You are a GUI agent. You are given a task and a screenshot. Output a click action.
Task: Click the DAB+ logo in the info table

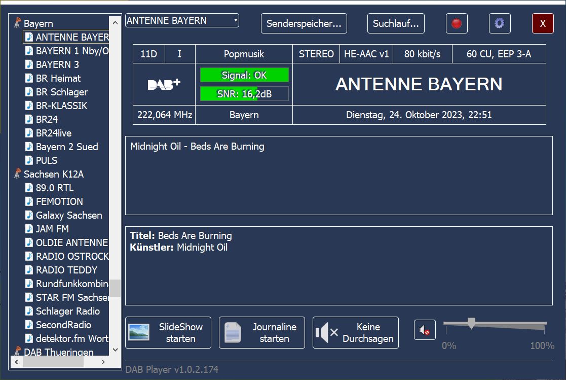pyautogui.click(x=164, y=84)
